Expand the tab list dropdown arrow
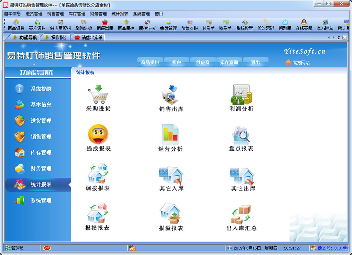Image resolution: width=352 pixels, height=255 pixels. [x=338, y=37]
